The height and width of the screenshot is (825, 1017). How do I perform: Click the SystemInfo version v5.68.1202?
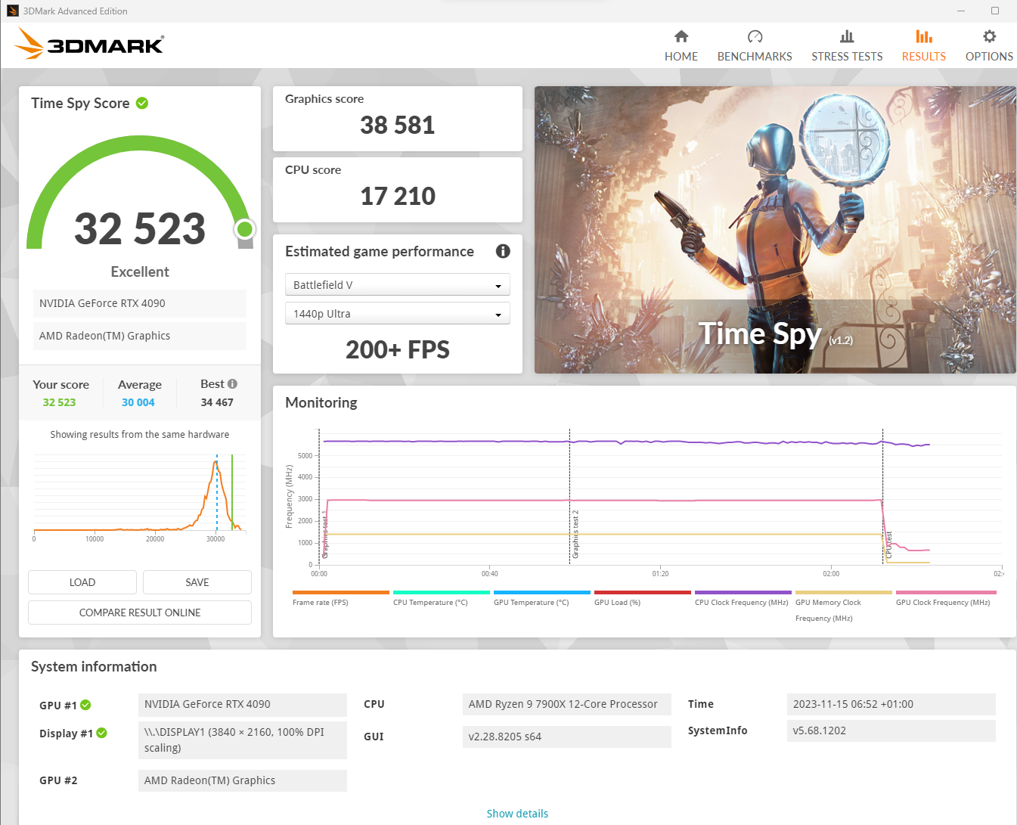tap(891, 730)
